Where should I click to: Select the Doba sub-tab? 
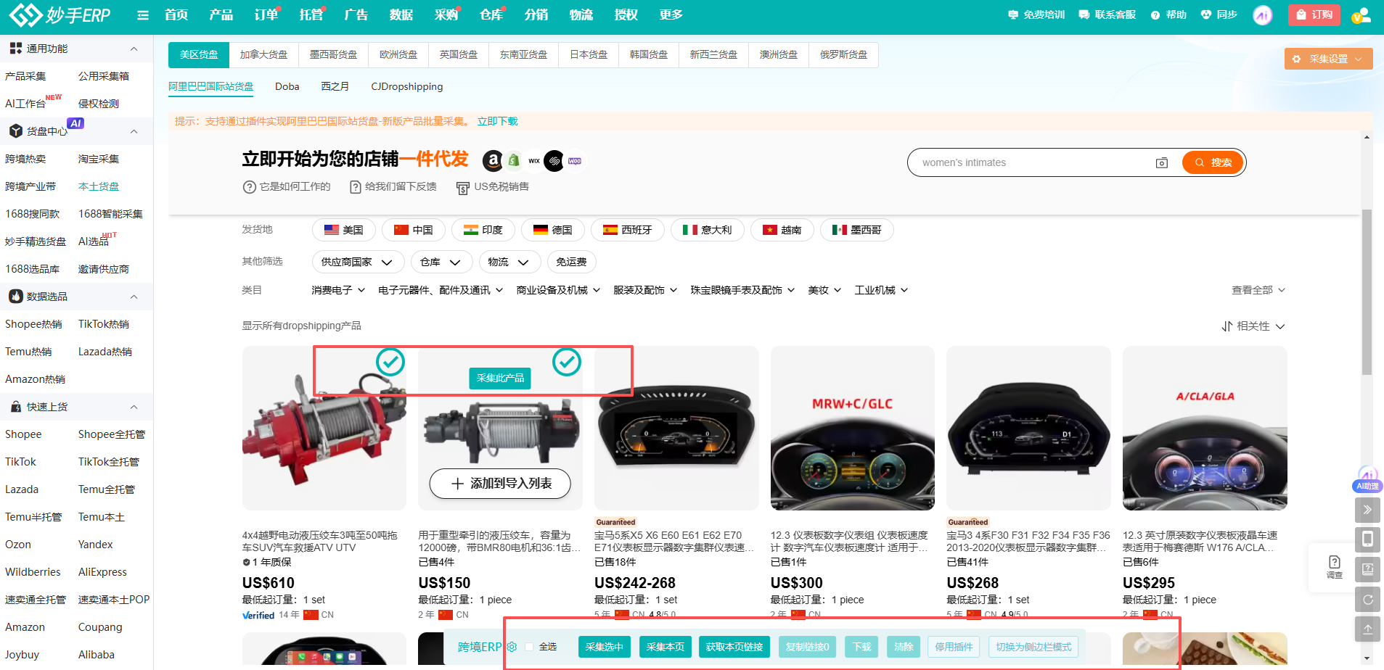coord(287,86)
